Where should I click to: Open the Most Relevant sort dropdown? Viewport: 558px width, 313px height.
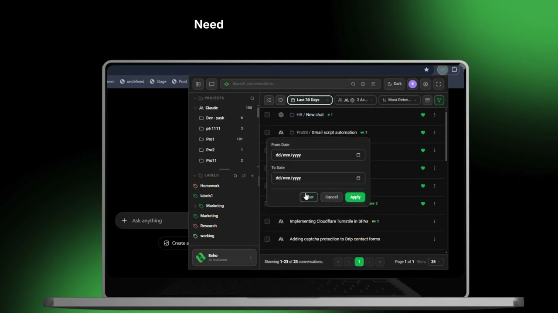coord(400,100)
